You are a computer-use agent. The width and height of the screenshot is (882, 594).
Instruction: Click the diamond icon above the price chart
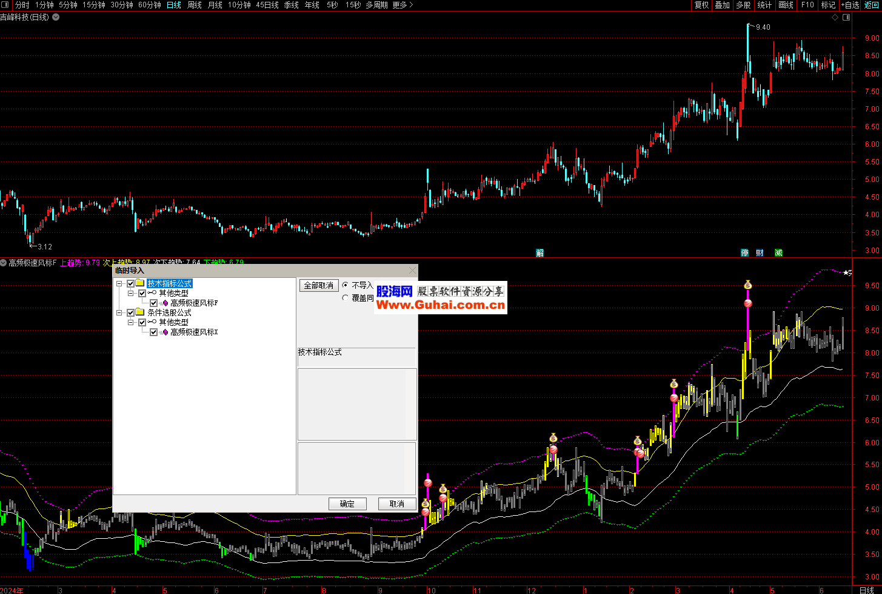[835, 17]
